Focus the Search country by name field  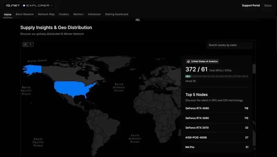[x=230, y=45]
